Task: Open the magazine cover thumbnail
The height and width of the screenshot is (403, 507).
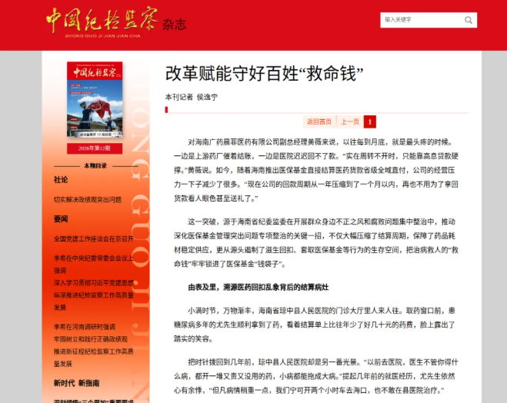Action: click(95, 99)
